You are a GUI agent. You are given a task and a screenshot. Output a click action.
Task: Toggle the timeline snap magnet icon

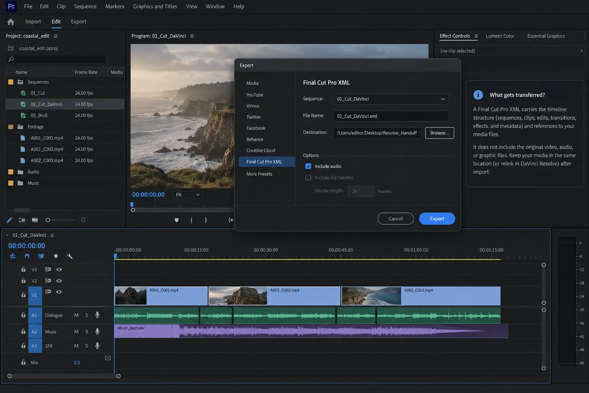[27, 256]
